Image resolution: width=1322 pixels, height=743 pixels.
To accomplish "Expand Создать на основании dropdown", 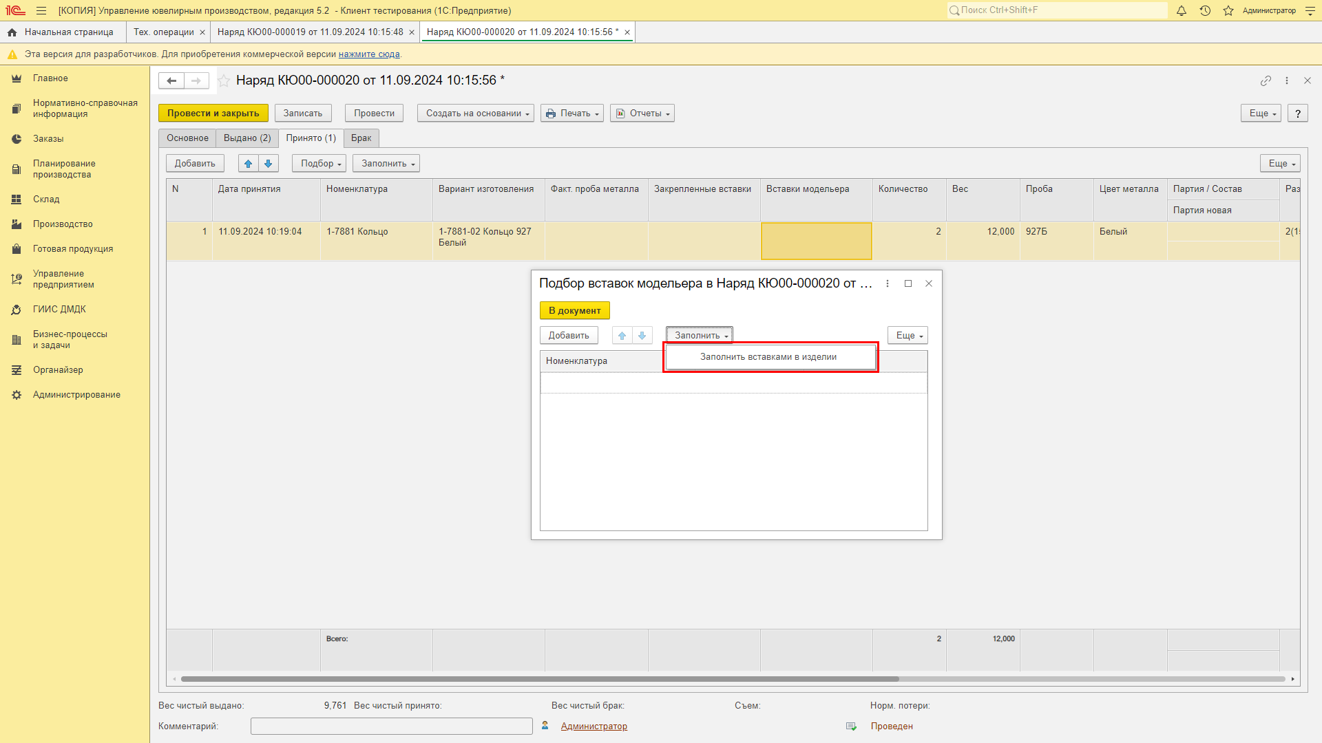I will pyautogui.click(x=476, y=114).
